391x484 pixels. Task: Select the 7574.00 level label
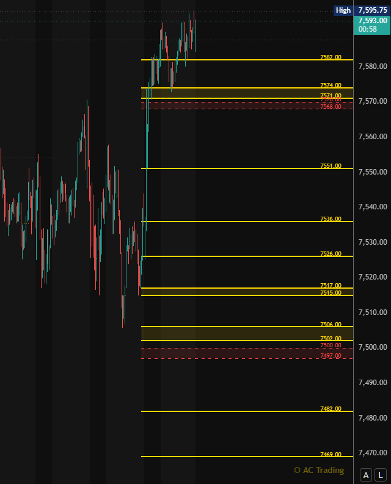[x=331, y=85]
